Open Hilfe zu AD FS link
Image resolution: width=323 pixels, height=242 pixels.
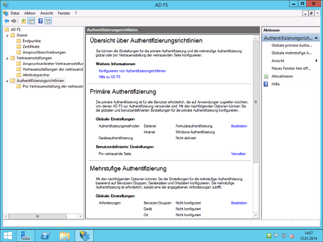click(x=109, y=77)
